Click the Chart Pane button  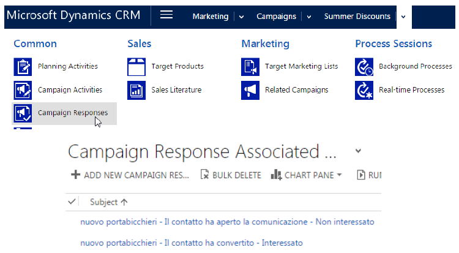[x=306, y=175]
